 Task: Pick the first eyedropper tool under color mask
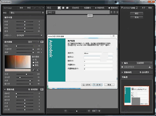(x=34, y=70)
